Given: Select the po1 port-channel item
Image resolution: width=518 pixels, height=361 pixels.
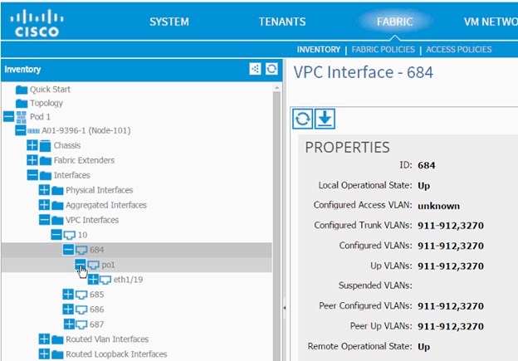Looking at the screenshot, I should coord(108,265).
